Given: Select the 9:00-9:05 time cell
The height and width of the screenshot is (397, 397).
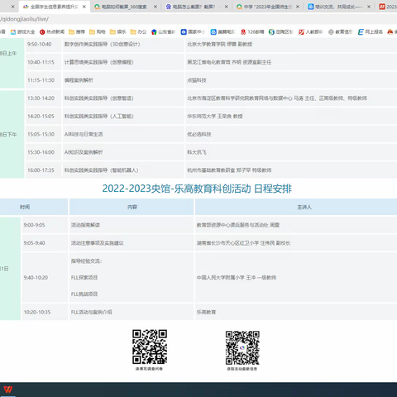Looking at the screenshot, I should pyautogui.click(x=45, y=225).
